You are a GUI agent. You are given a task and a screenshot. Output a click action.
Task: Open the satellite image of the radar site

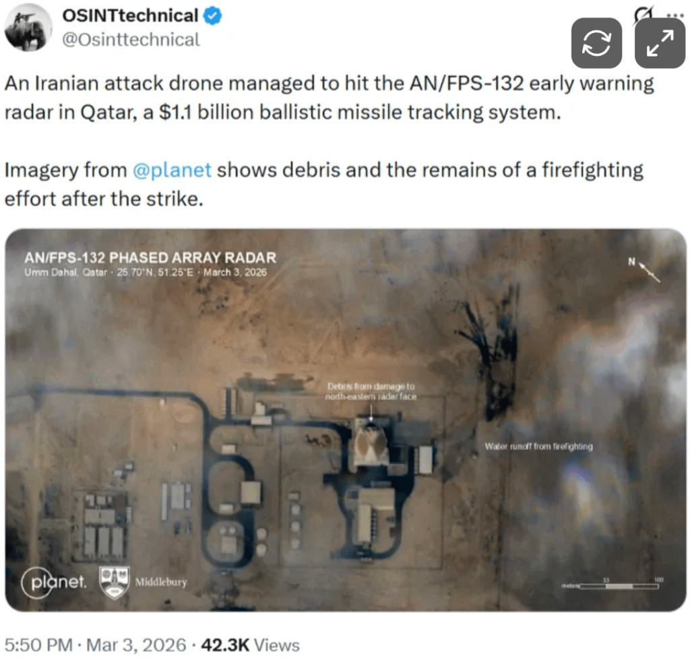tap(346, 420)
